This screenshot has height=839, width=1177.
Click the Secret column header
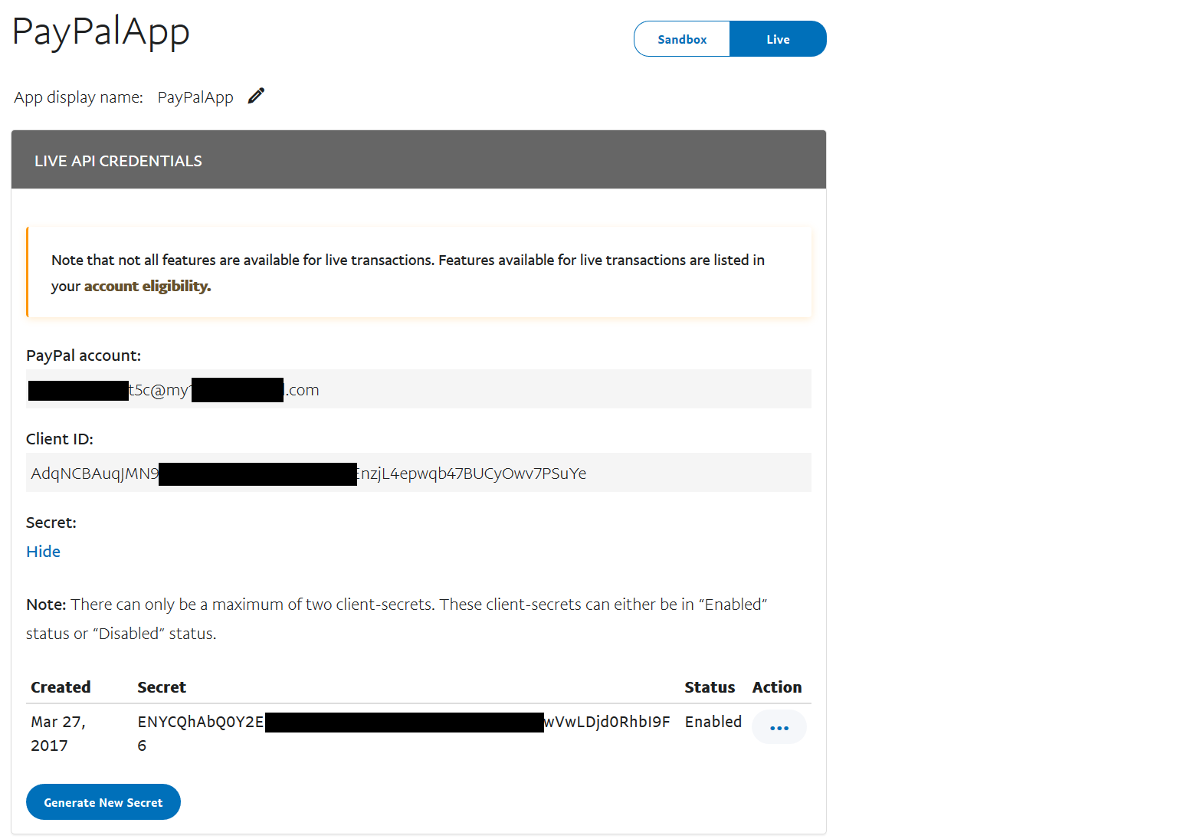(x=162, y=687)
